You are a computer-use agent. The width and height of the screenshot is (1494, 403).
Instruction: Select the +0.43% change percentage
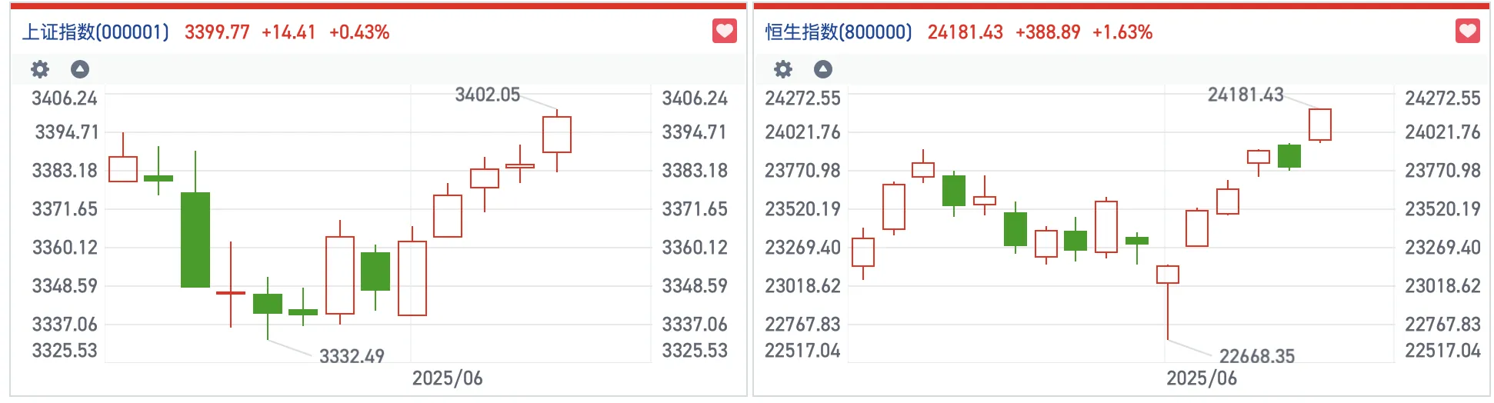359,32
